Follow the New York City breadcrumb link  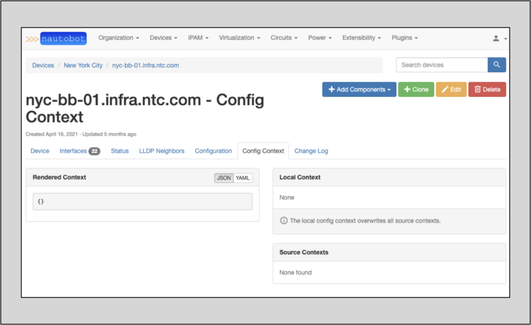coord(83,65)
